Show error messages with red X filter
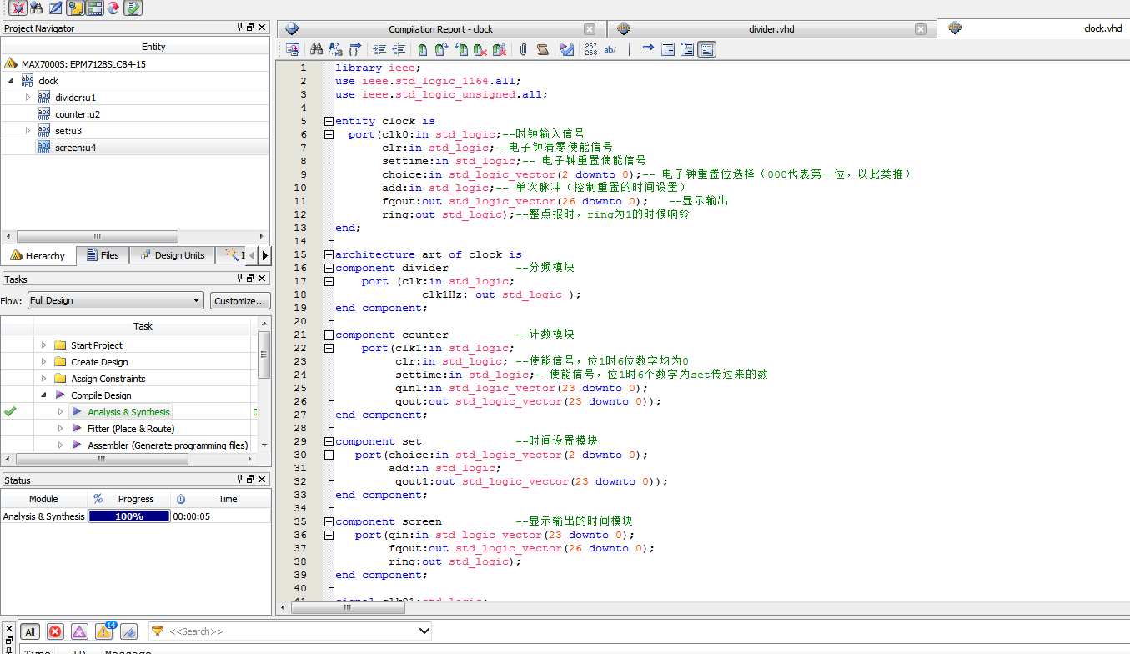Screen dimensions: 1130x654 coord(55,631)
